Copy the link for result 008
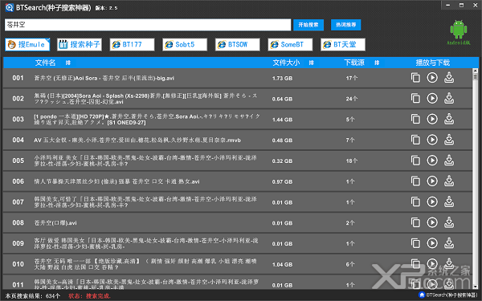 [415, 222]
